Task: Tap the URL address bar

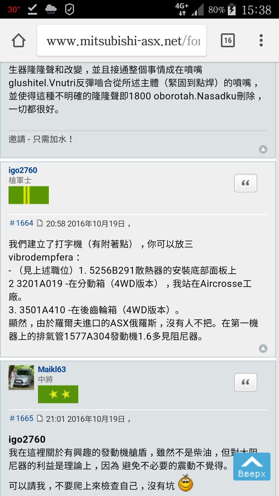Action: click(122, 41)
